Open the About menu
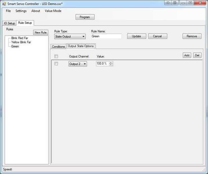This screenshot has width=208, height=174. 36,11
